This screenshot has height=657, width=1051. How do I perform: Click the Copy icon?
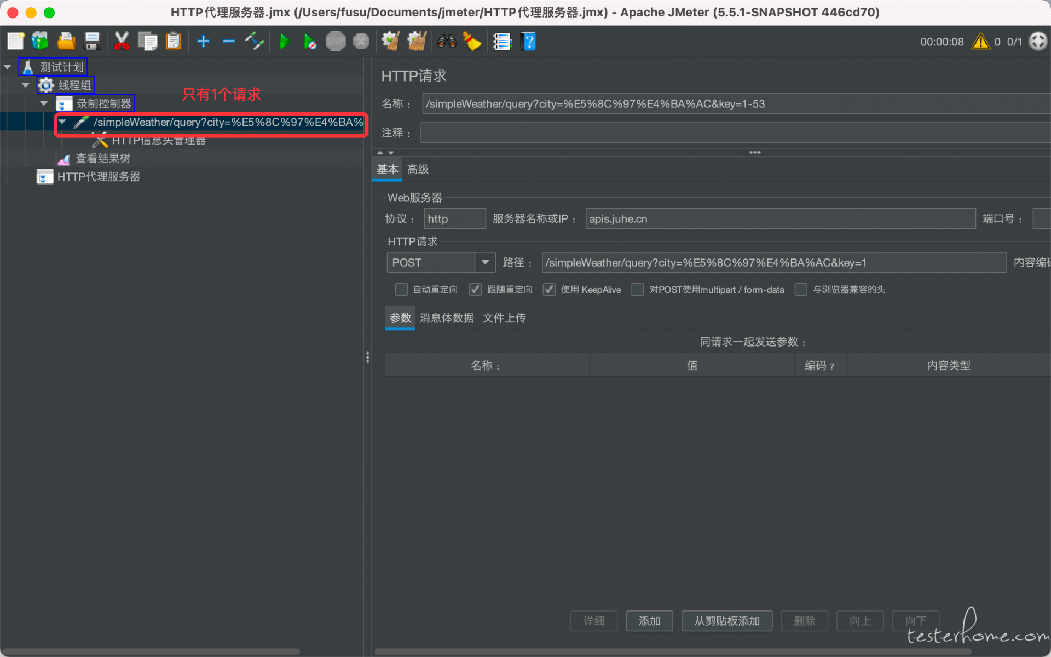point(147,41)
